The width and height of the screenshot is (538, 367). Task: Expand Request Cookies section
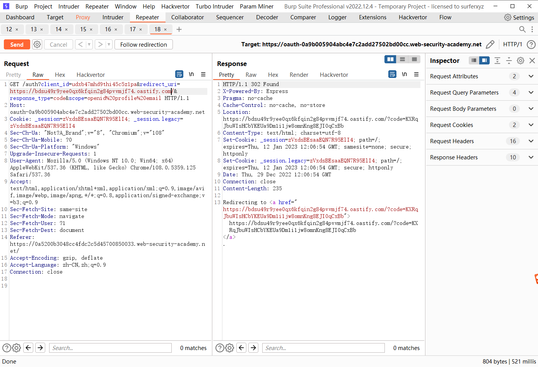click(531, 125)
